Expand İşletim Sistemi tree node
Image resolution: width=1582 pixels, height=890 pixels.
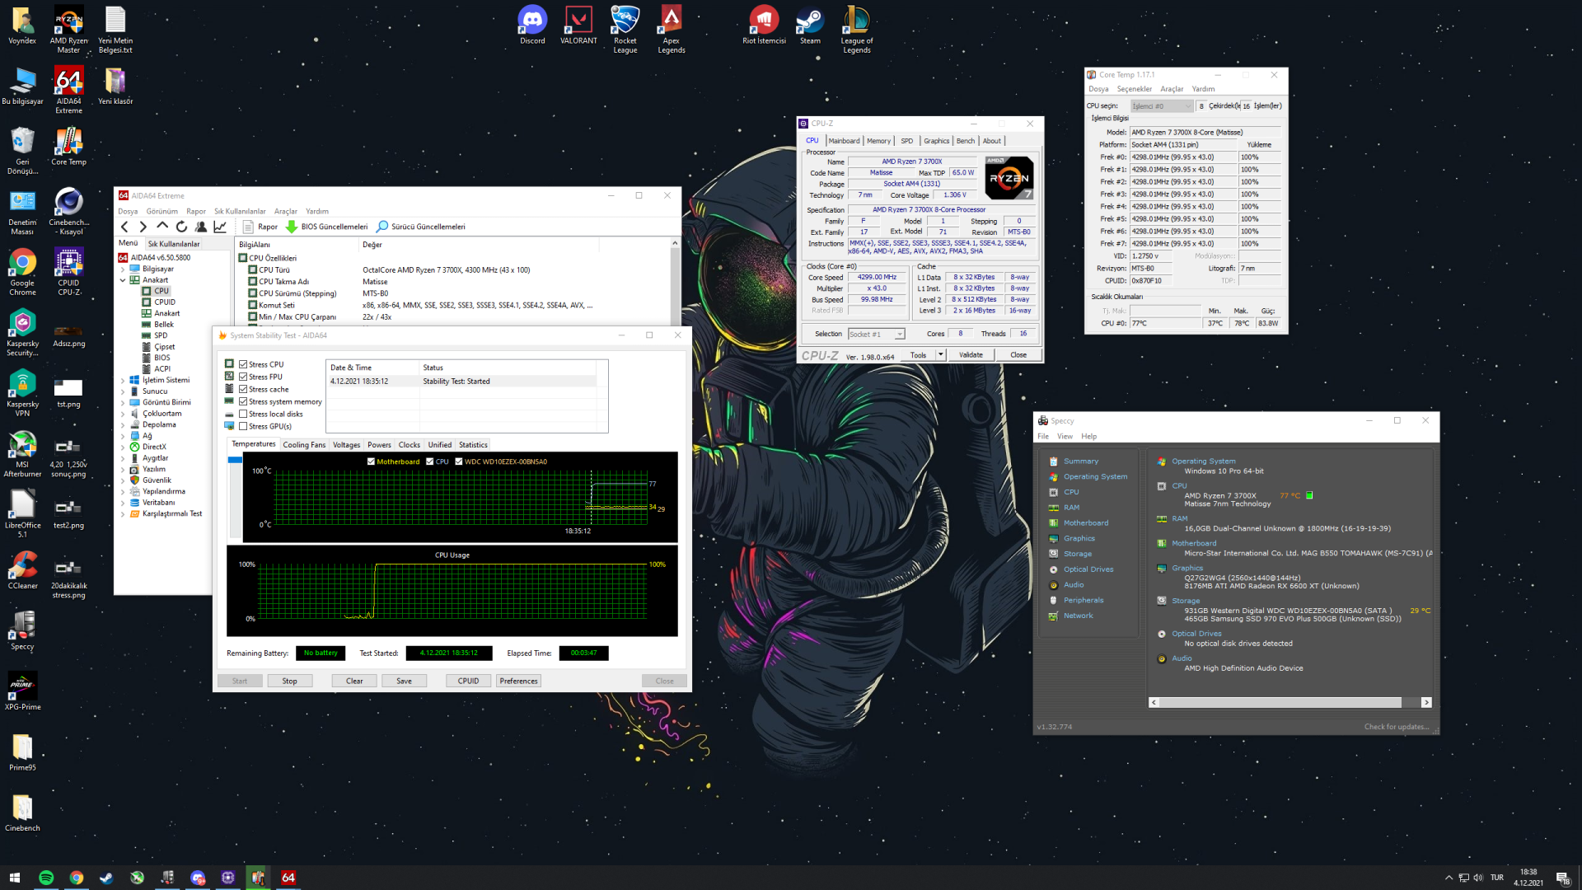click(x=124, y=381)
